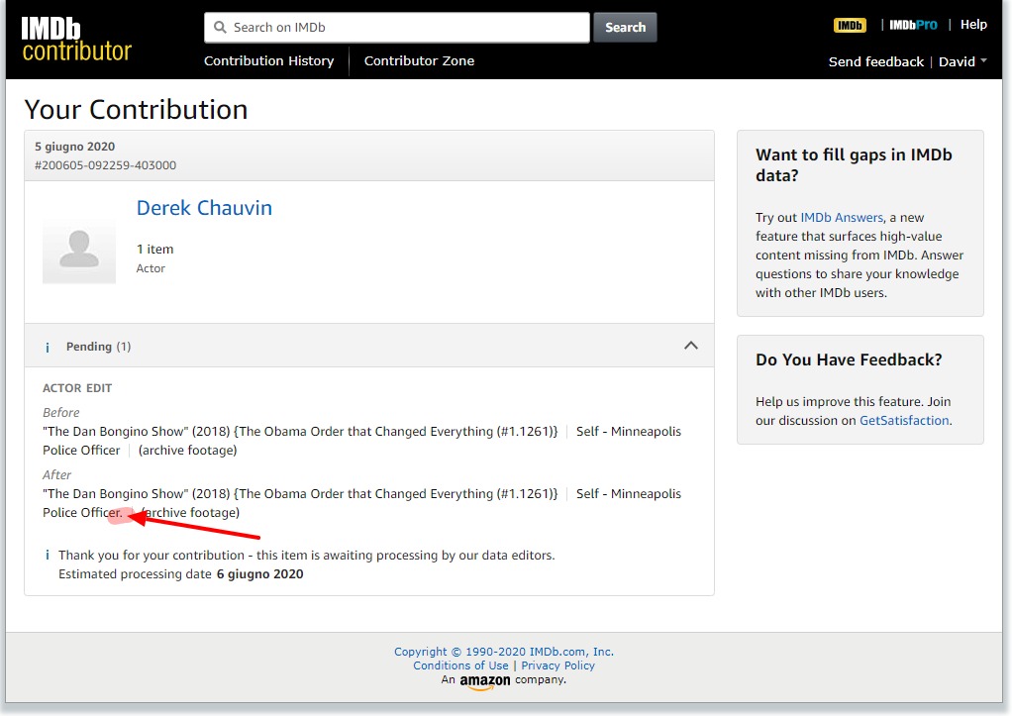Expand the David account dropdown

(962, 62)
